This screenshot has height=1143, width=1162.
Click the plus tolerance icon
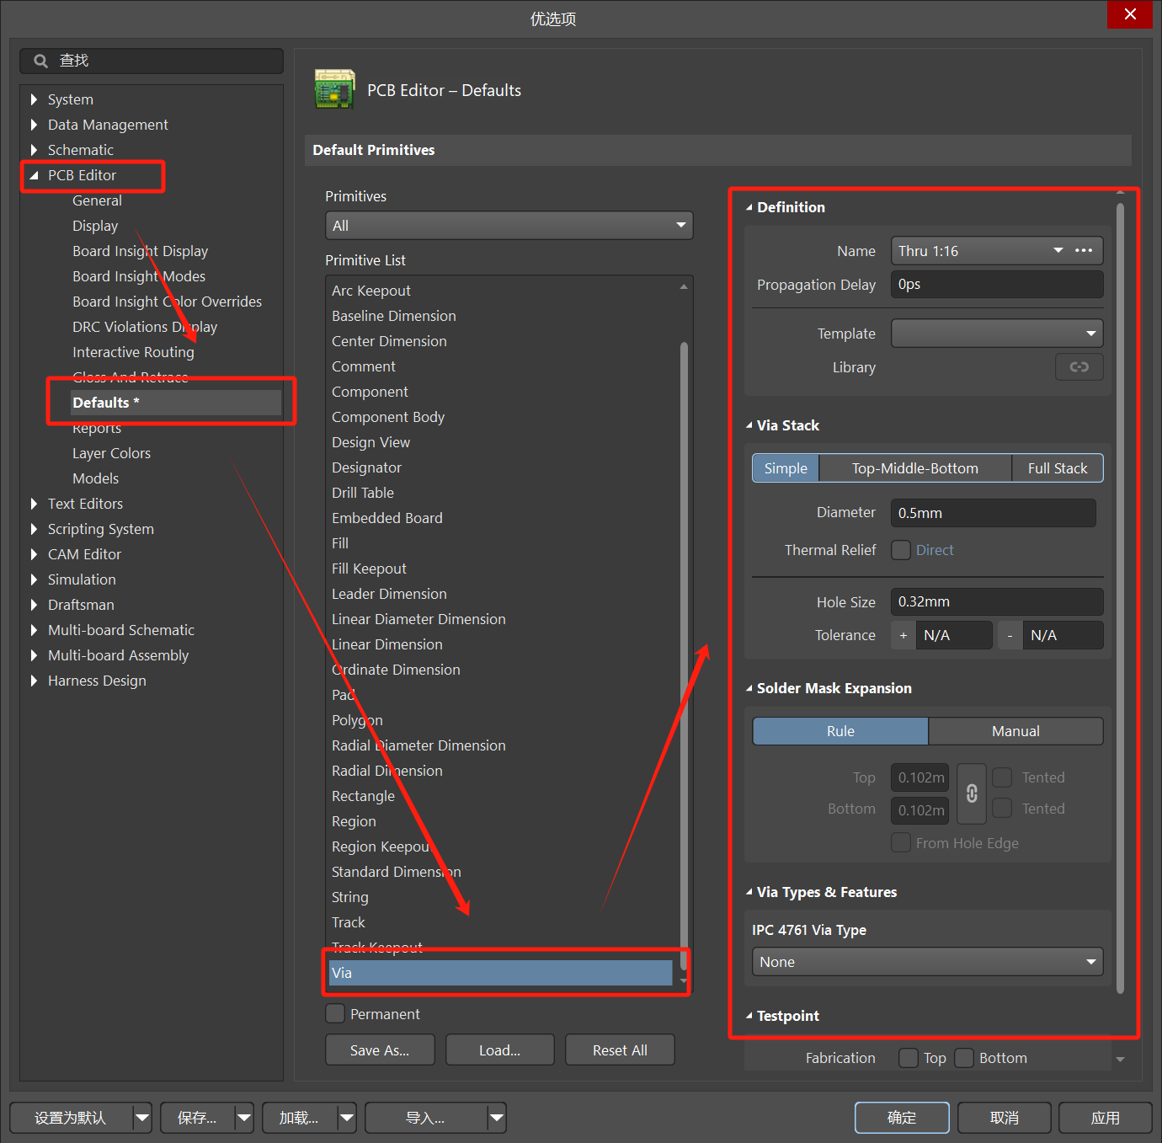(x=903, y=635)
